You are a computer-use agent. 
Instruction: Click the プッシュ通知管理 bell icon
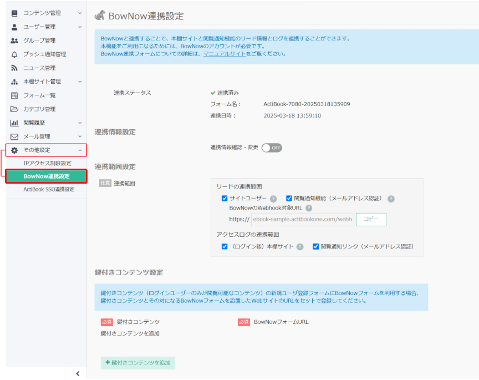(14, 54)
